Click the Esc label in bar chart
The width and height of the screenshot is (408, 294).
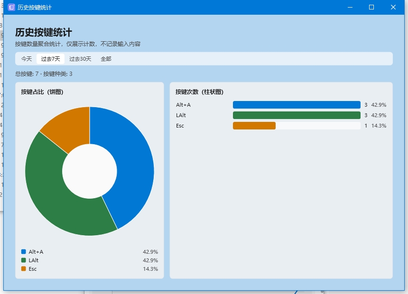180,126
